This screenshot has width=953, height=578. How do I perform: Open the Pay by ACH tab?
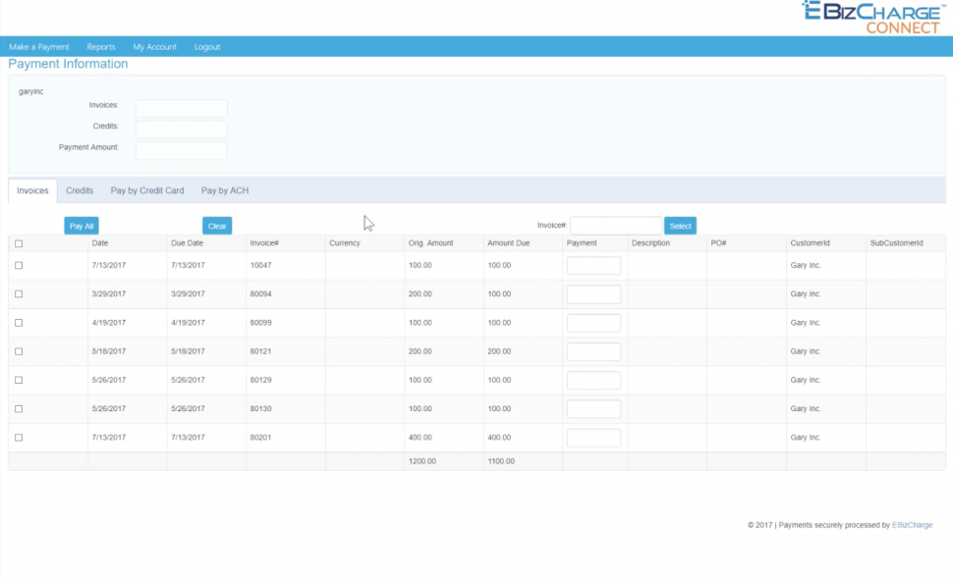click(226, 190)
